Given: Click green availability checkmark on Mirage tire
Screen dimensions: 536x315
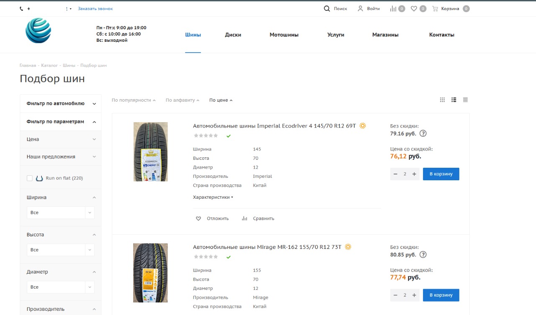Looking at the screenshot, I should (229, 257).
